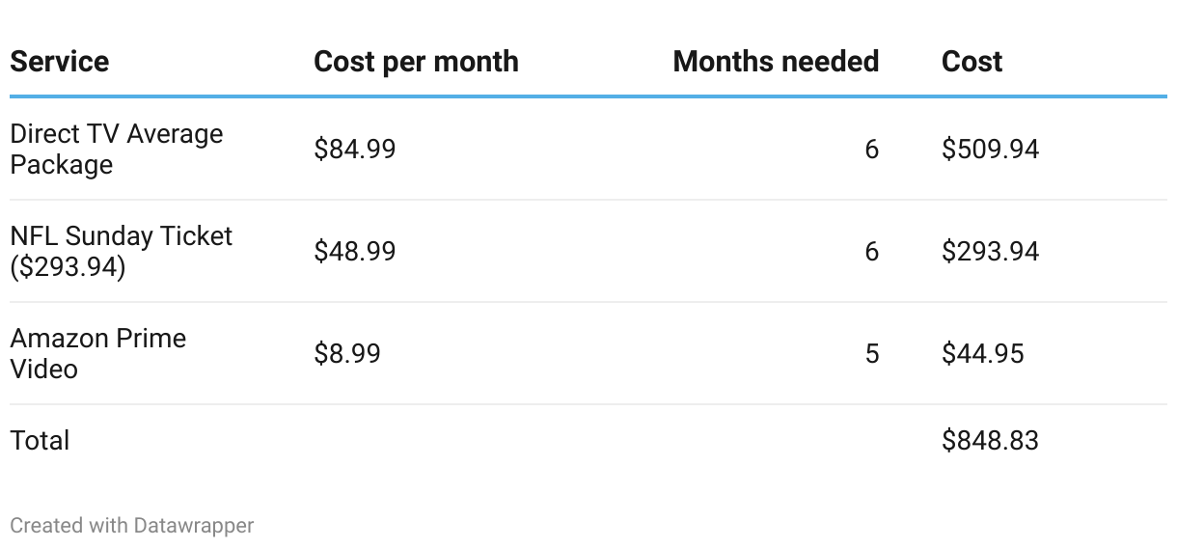Click the Total row label
The width and height of the screenshot is (1177, 548).
[x=40, y=441]
